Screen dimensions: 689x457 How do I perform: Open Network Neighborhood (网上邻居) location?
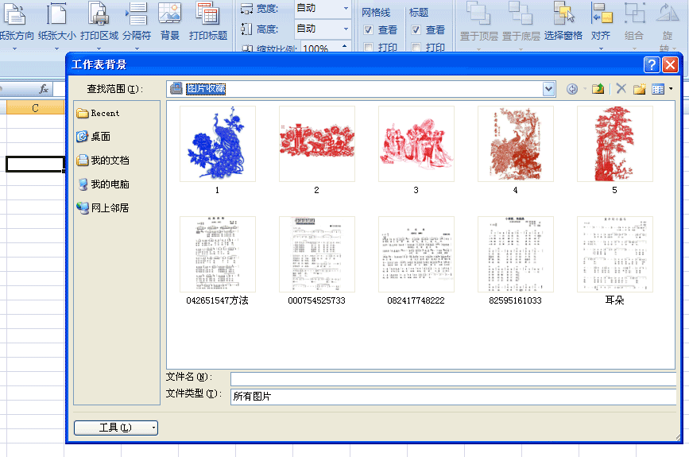103,208
